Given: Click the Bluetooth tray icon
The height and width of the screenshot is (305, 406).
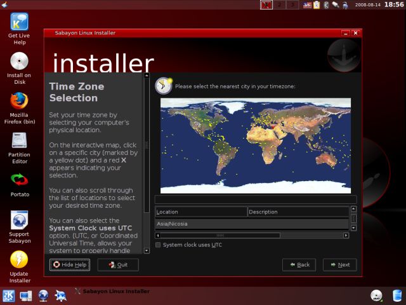Looking at the screenshot, I should (x=325, y=5).
